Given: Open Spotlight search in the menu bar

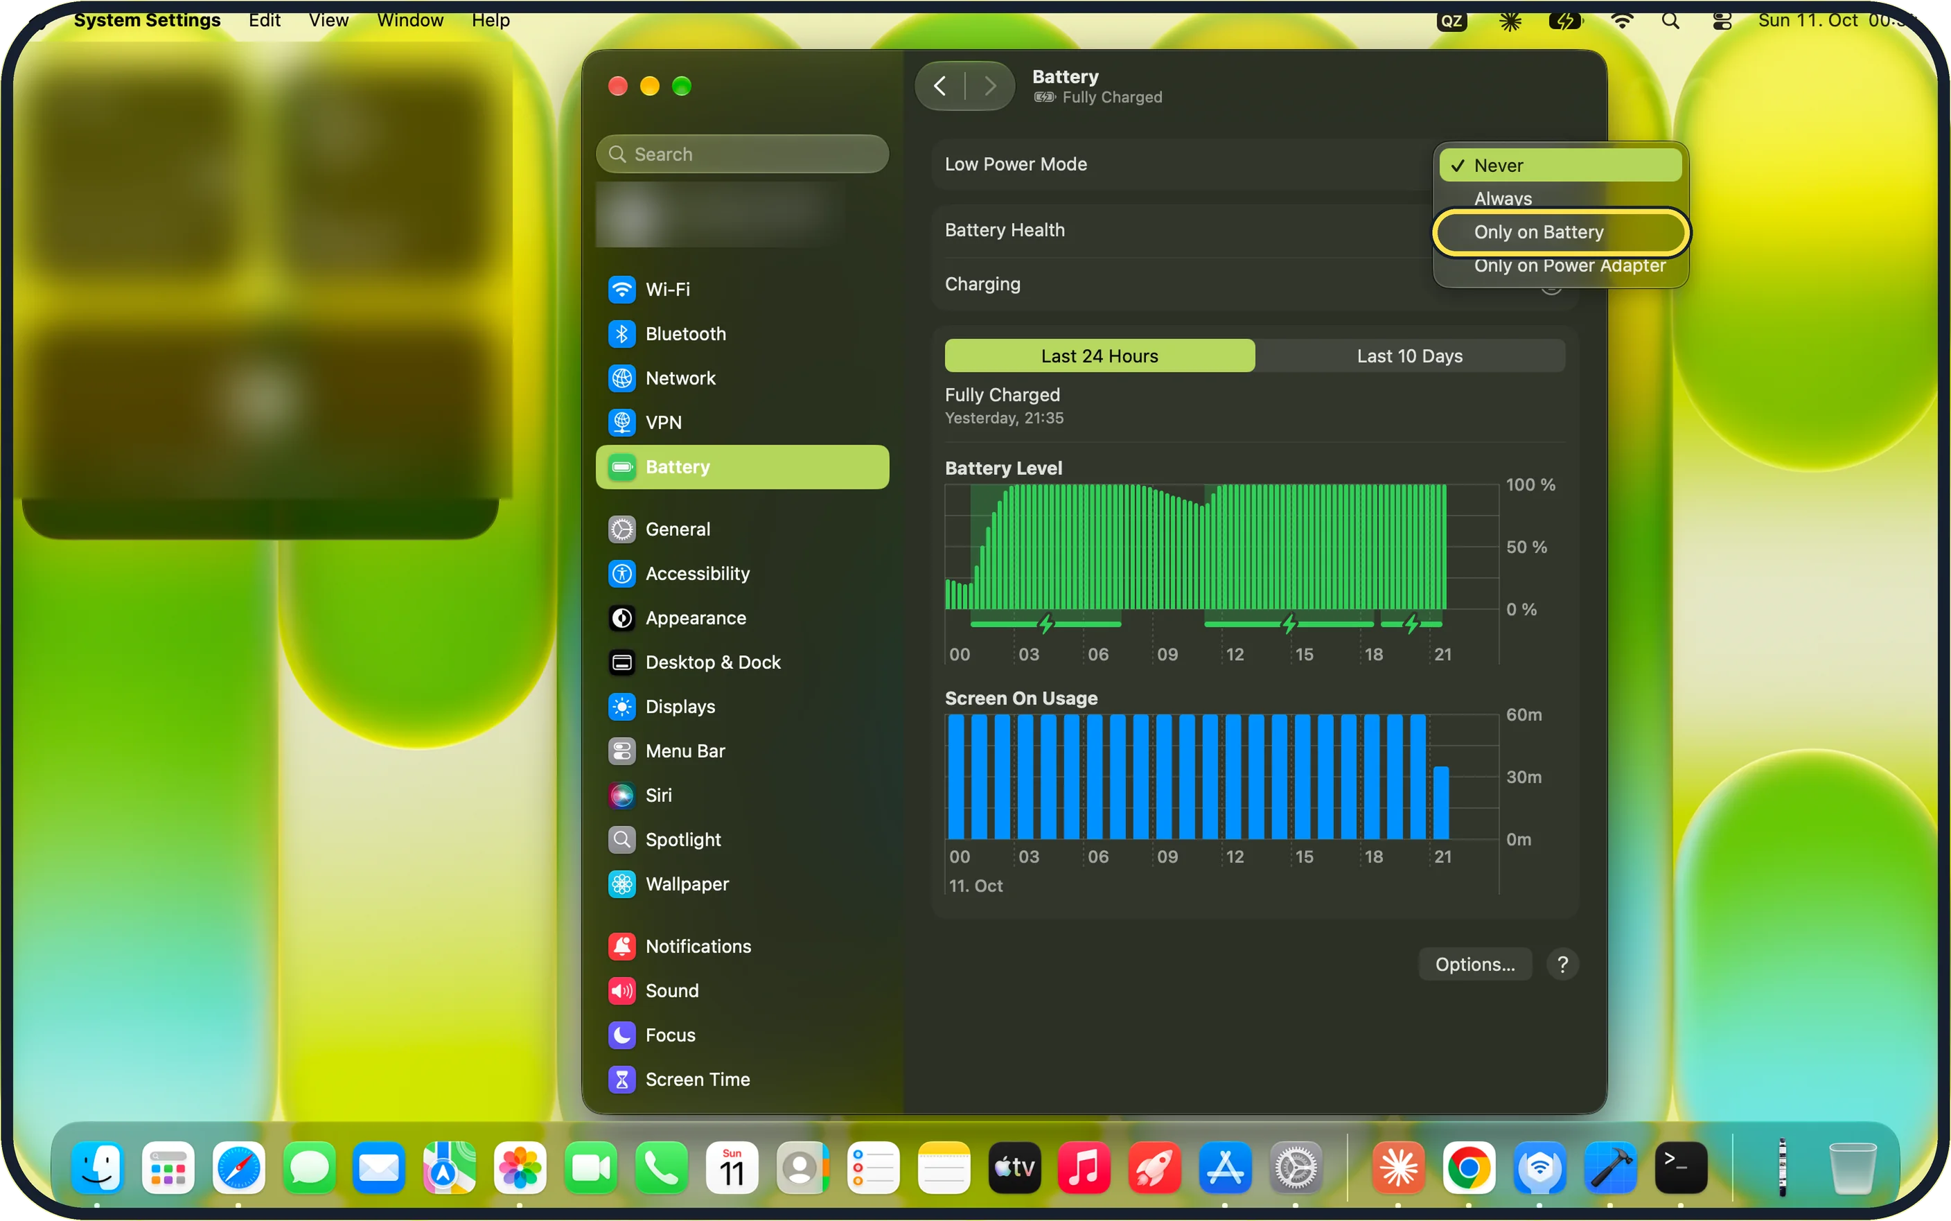Looking at the screenshot, I should 1671,20.
